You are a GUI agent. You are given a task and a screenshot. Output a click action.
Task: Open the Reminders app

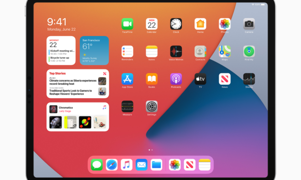tap(127, 51)
